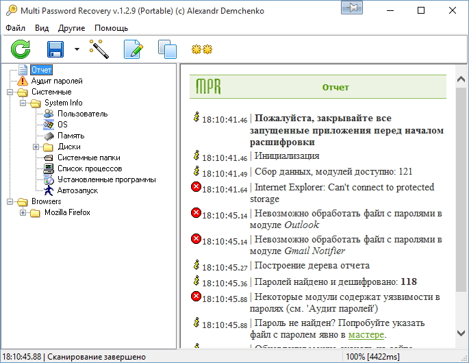
Task: Expand the Mozilla Firefox folder
Action: pos(23,212)
